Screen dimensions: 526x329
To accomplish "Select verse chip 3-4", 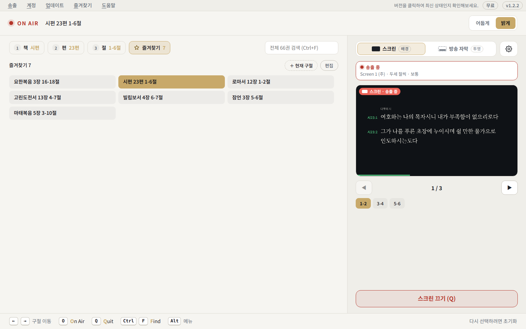I will (x=380, y=203).
